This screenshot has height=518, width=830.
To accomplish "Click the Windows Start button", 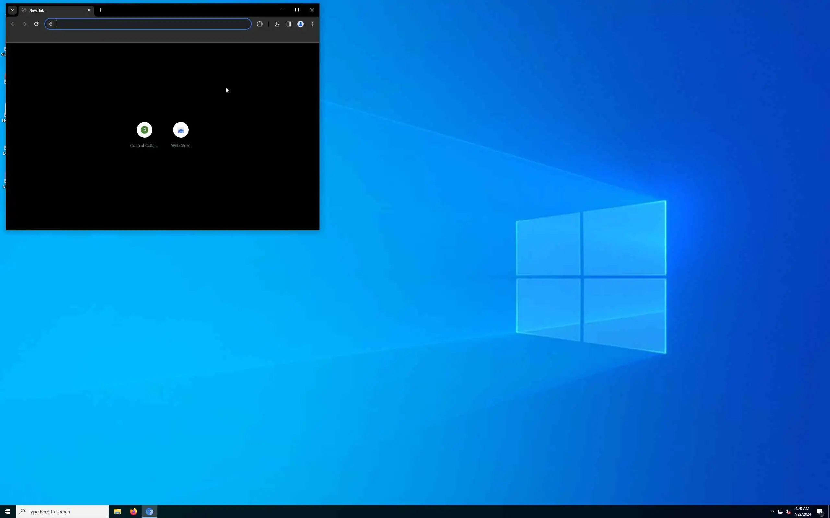I will 7,512.
